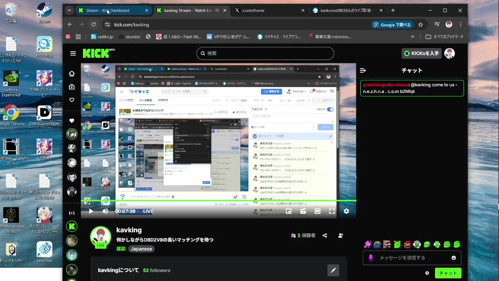Bookmark this page with star icon
Screen dimensions: 499x281
pyautogui.click(x=420, y=25)
